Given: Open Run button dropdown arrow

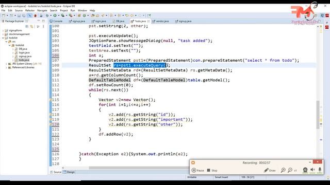Looking at the screenshot, I should click(x=58, y=15).
